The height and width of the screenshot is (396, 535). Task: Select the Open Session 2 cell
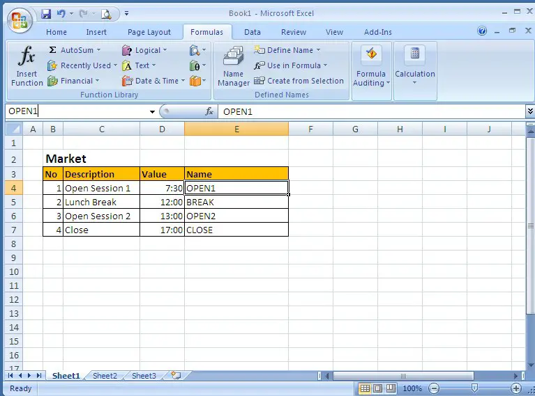point(101,216)
